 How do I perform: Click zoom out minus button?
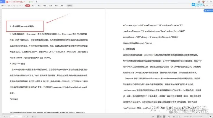coord(191,117)
